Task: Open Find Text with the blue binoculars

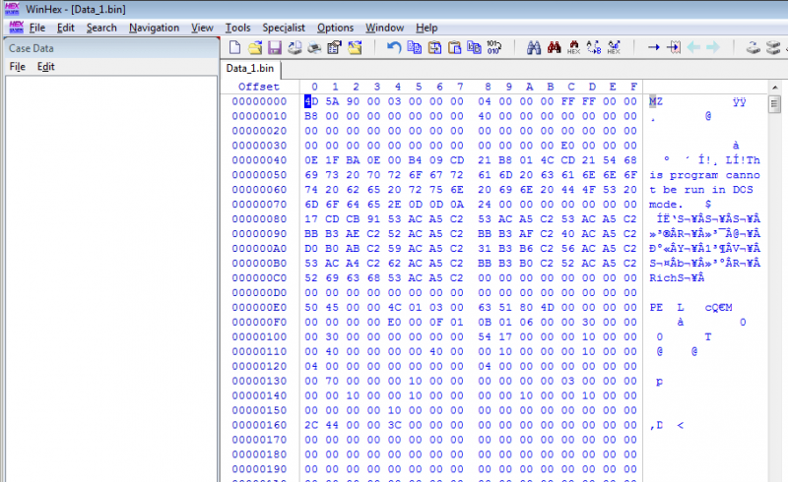Action: (534, 47)
